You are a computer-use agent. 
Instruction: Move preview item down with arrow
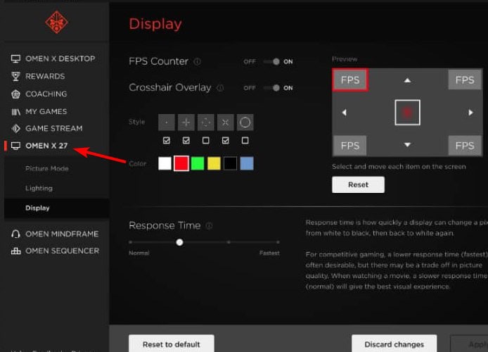tap(407, 145)
